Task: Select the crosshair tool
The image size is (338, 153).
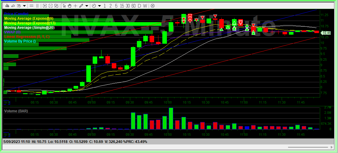Action: click(75, 6)
